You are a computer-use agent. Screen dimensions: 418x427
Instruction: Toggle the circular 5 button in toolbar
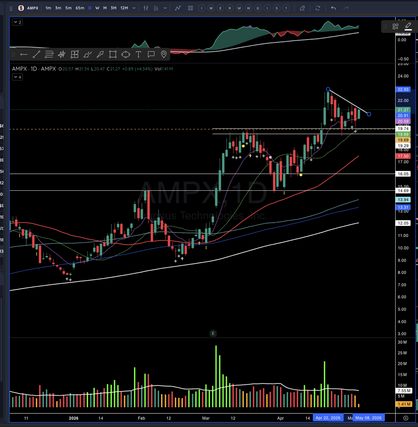[277, 8]
